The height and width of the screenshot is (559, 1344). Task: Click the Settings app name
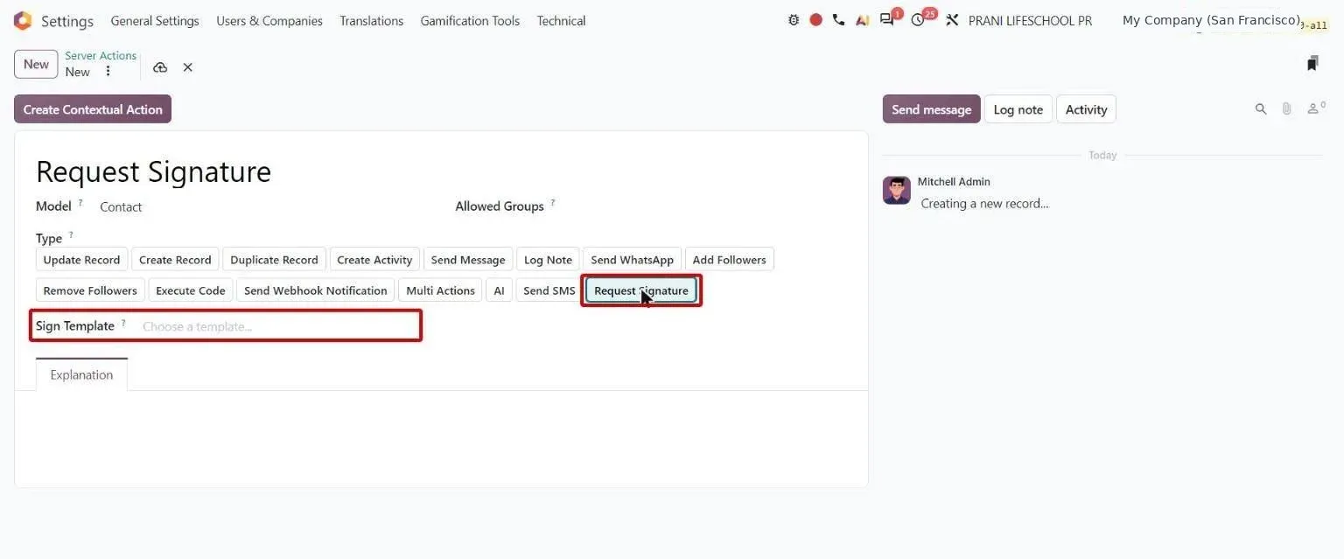click(67, 21)
